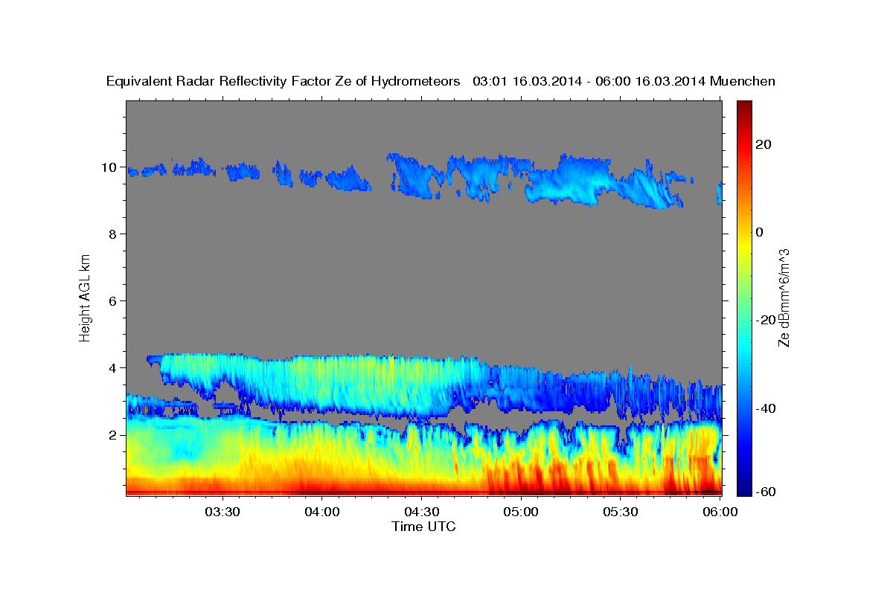Click the 03:30 time tick label

click(222, 512)
